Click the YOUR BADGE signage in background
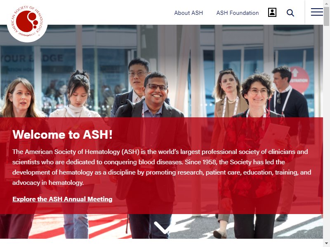The height and width of the screenshot is (247, 330). (32, 58)
